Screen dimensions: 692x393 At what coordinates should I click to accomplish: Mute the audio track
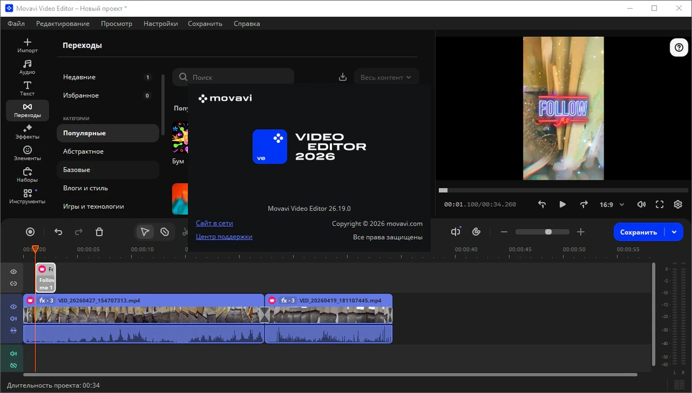(13, 353)
